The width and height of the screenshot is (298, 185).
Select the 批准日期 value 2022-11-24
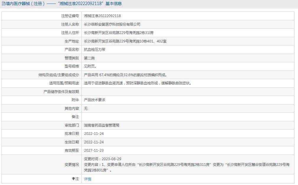click(94, 133)
